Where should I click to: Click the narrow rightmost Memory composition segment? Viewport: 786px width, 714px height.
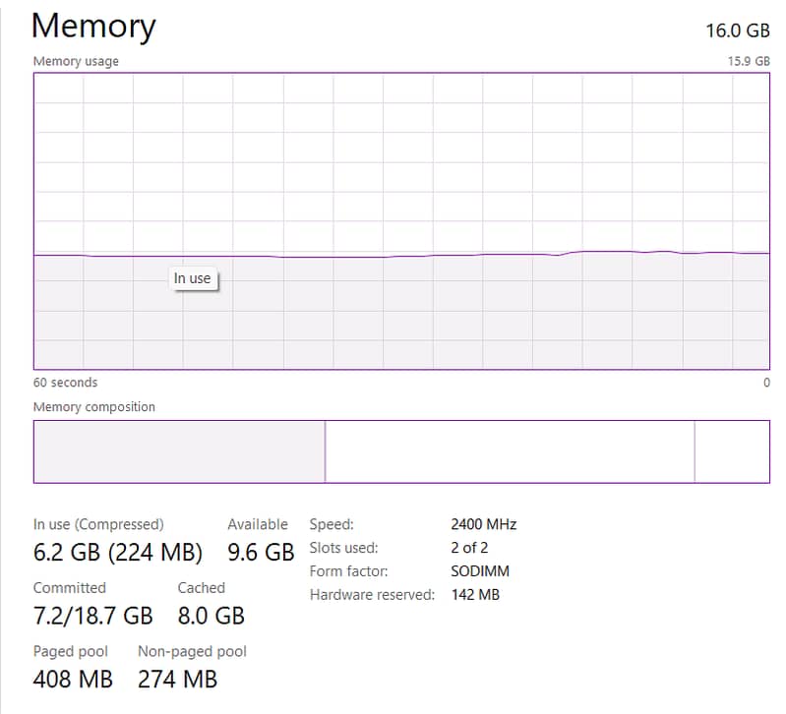click(x=732, y=451)
